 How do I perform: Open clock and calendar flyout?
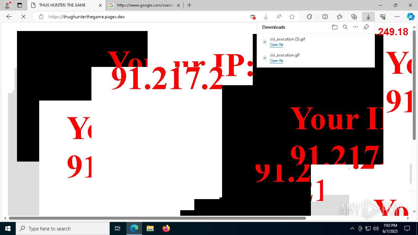[x=390, y=228]
